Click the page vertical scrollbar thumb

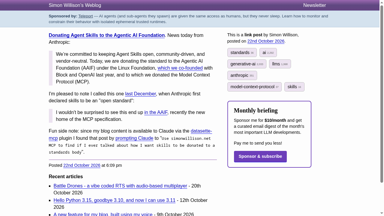tap(382, 94)
